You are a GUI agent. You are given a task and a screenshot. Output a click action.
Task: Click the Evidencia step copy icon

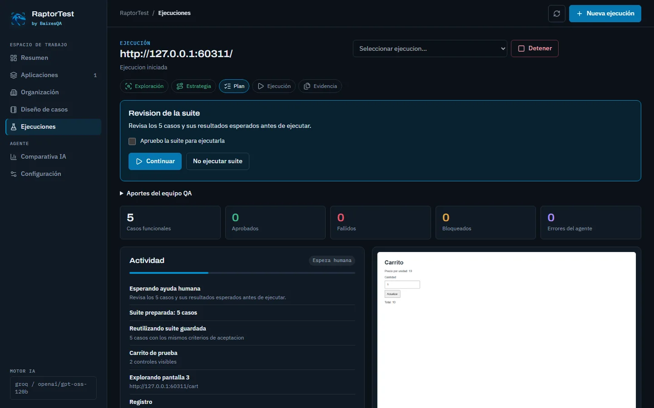click(x=307, y=86)
